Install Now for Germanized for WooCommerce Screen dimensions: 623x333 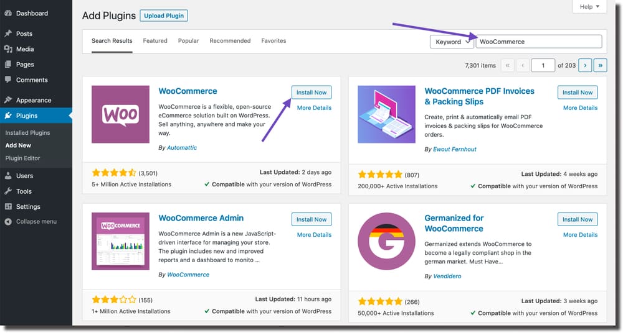(x=578, y=219)
